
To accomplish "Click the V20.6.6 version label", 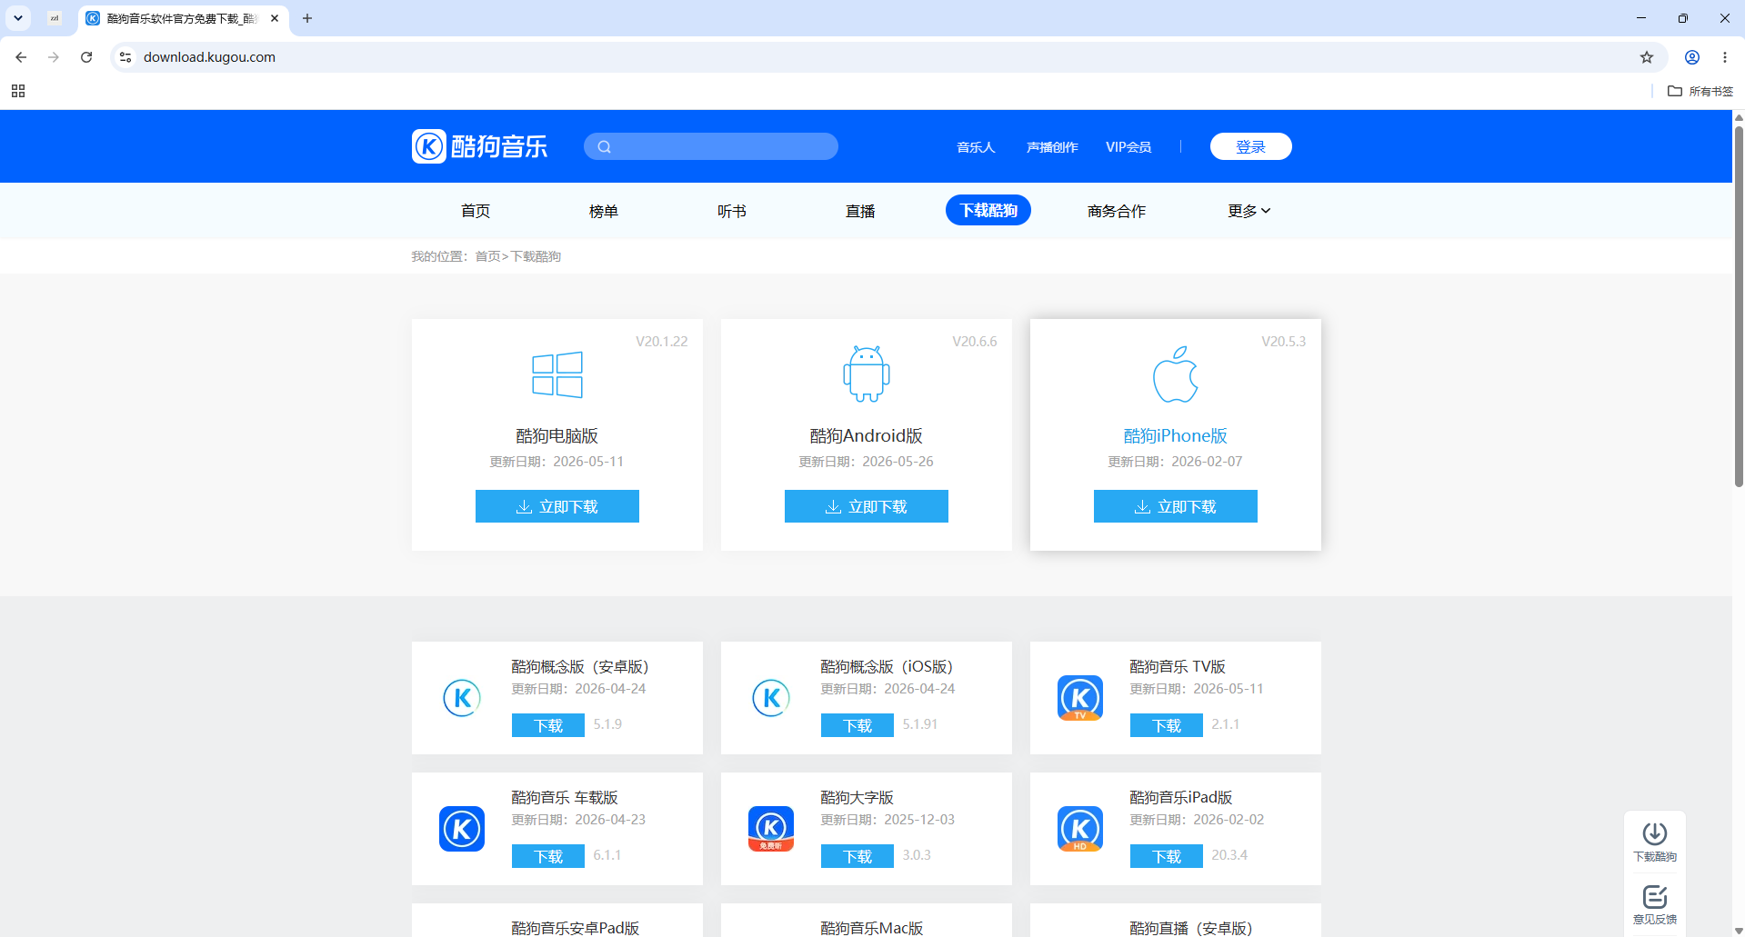I will 975,342.
